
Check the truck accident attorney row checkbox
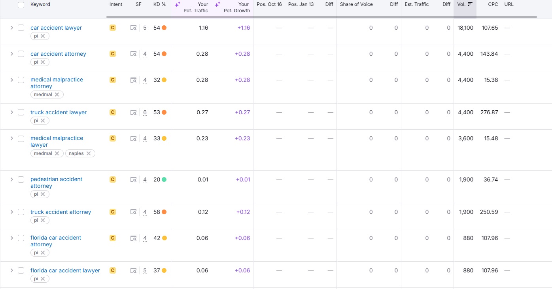[x=21, y=212]
